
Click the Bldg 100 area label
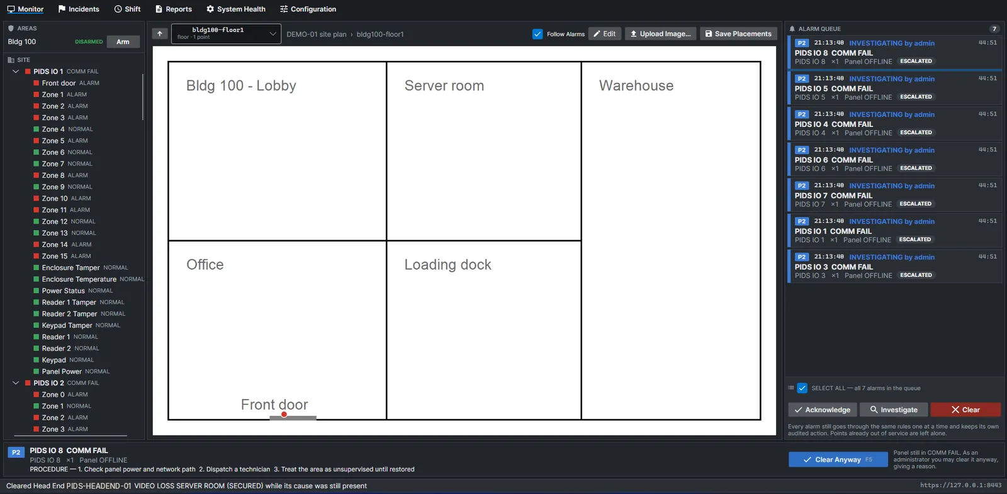point(22,41)
